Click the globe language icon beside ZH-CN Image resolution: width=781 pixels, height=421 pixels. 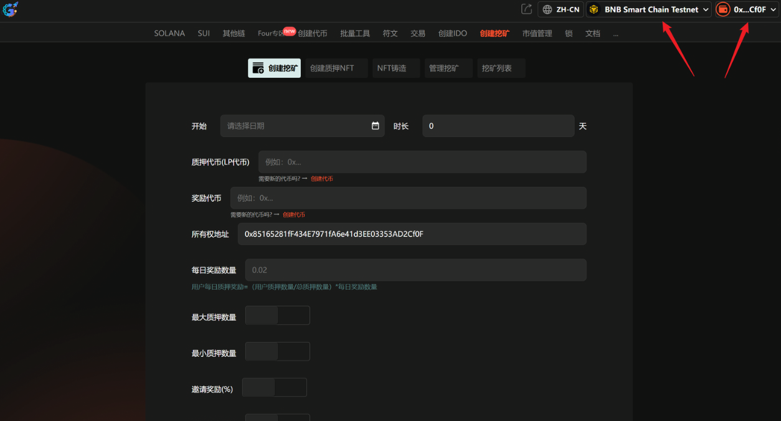[547, 9]
